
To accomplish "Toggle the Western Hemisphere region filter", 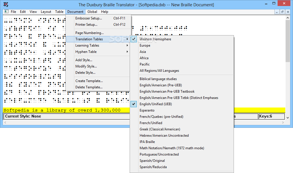I will (182, 39).
